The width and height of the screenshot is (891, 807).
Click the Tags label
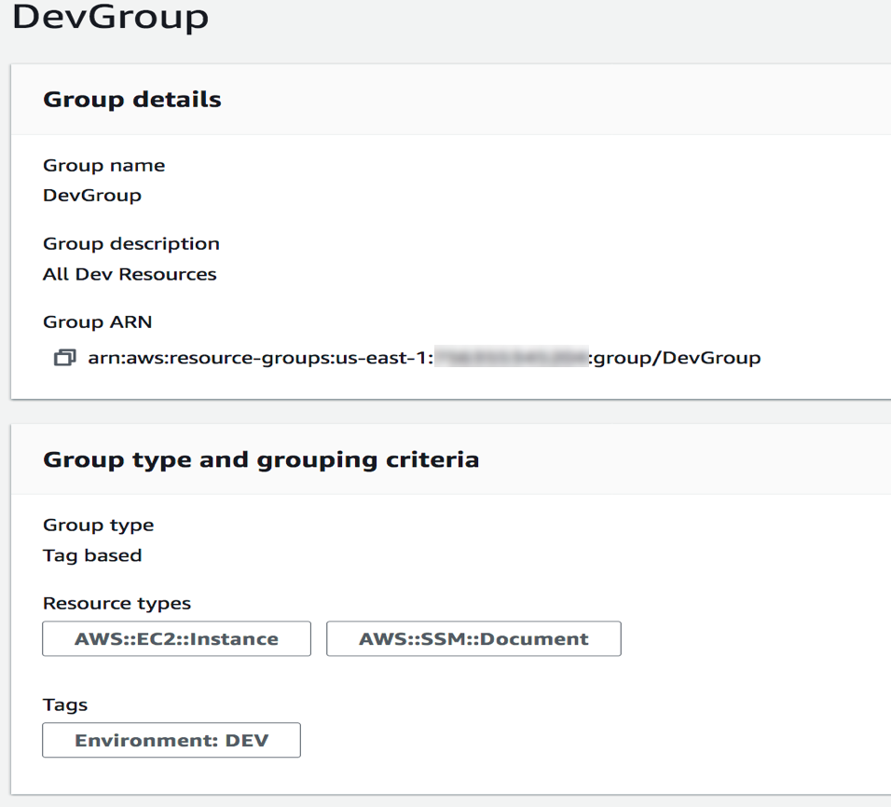point(64,704)
